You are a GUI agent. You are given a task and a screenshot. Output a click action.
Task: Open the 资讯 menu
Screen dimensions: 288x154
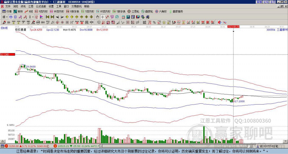pyautogui.click(x=23, y=6)
